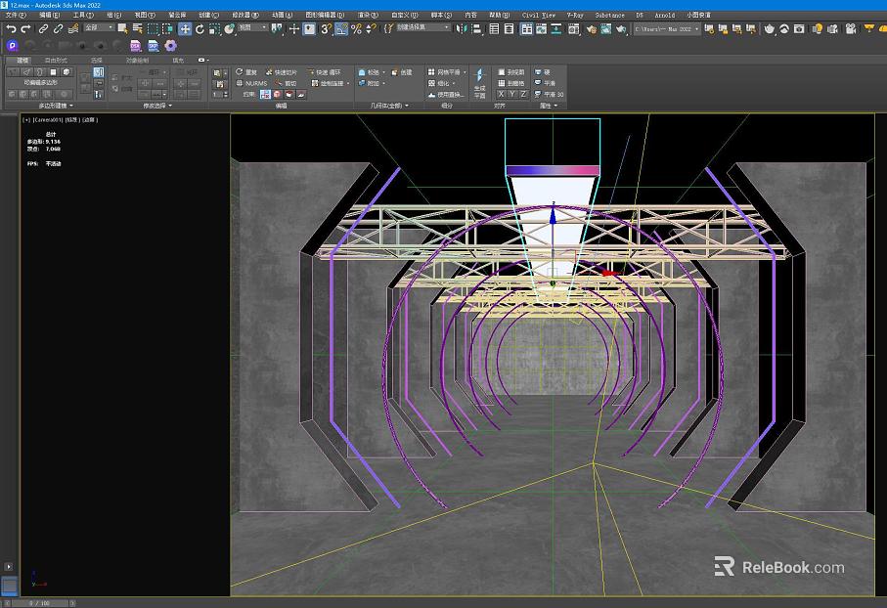Select the Link objects tool
Screen dimensions: 887x608
[43, 29]
